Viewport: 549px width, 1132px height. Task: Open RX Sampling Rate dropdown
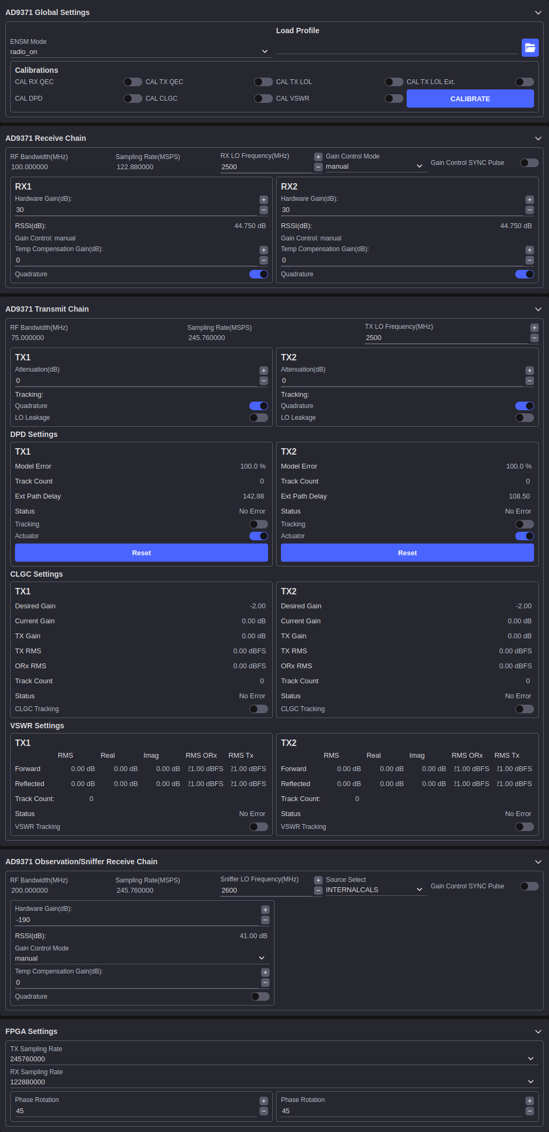(x=274, y=1082)
